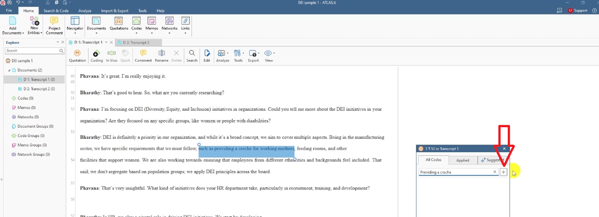
Task: Open the New Entities button
Action: [35, 26]
